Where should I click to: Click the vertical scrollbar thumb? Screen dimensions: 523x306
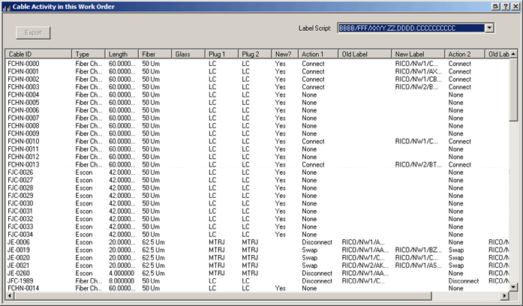click(x=514, y=90)
